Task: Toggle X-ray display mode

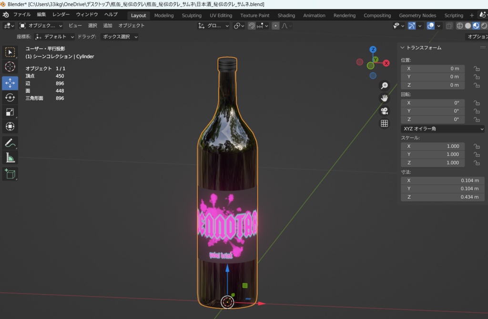Action: pyautogui.click(x=449, y=26)
